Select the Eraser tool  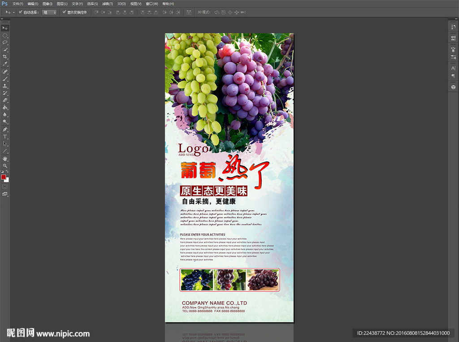pyautogui.click(x=5, y=100)
